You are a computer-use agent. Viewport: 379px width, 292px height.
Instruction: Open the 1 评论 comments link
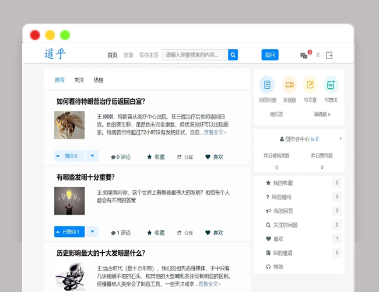click(x=121, y=232)
